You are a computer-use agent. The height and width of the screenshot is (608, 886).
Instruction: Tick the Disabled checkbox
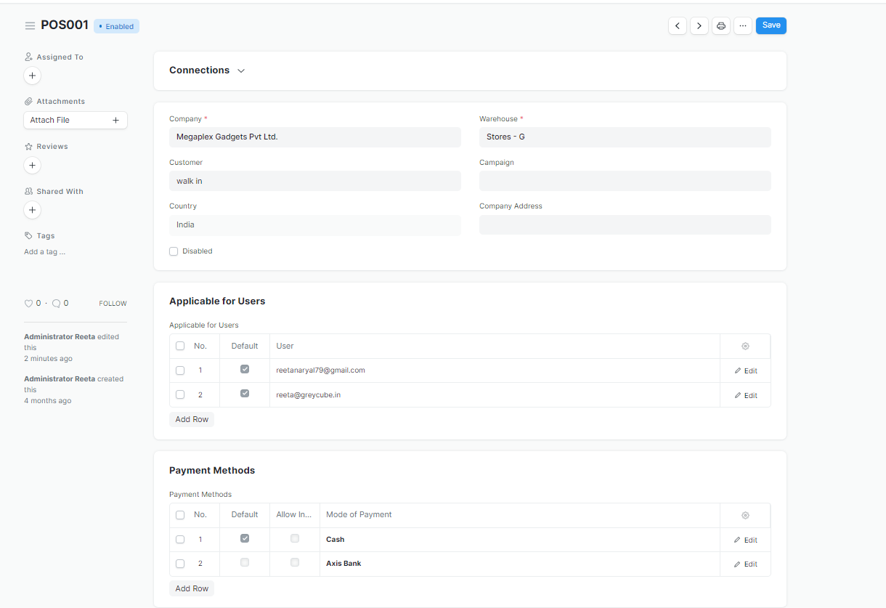coord(174,251)
